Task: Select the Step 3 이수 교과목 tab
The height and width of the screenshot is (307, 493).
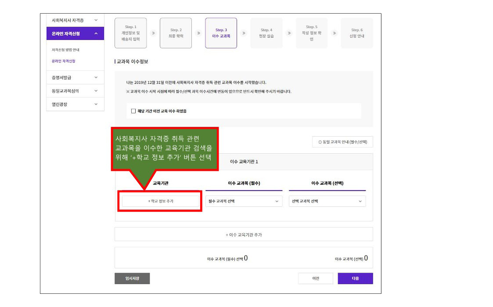Action: click(221, 33)
